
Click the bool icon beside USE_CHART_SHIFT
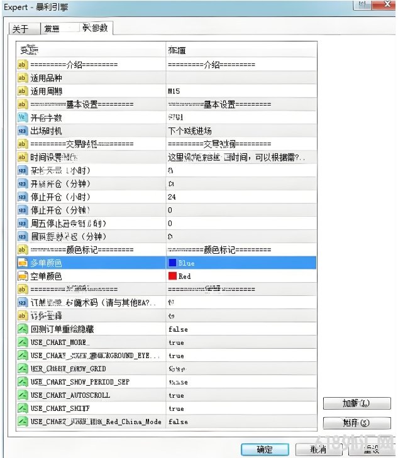(22, 408)
